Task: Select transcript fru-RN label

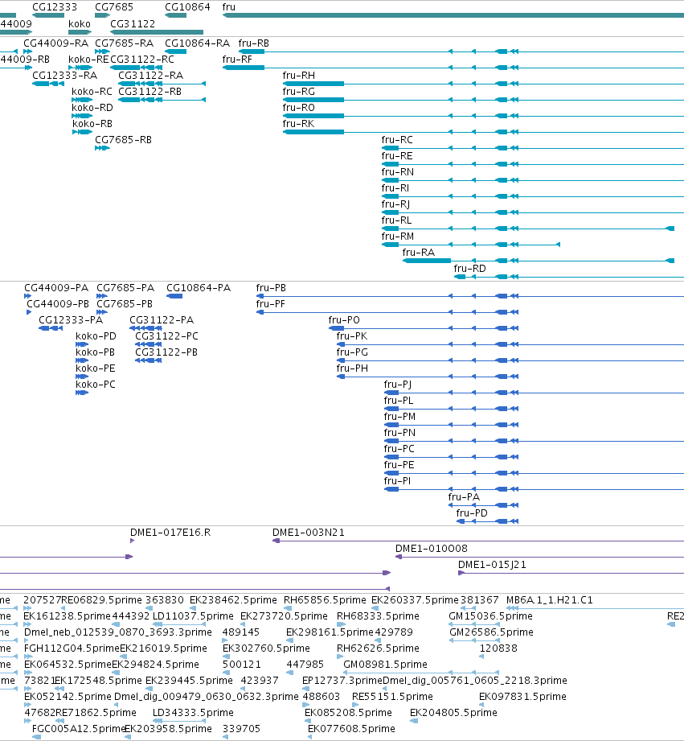Action: pos(398,171)
